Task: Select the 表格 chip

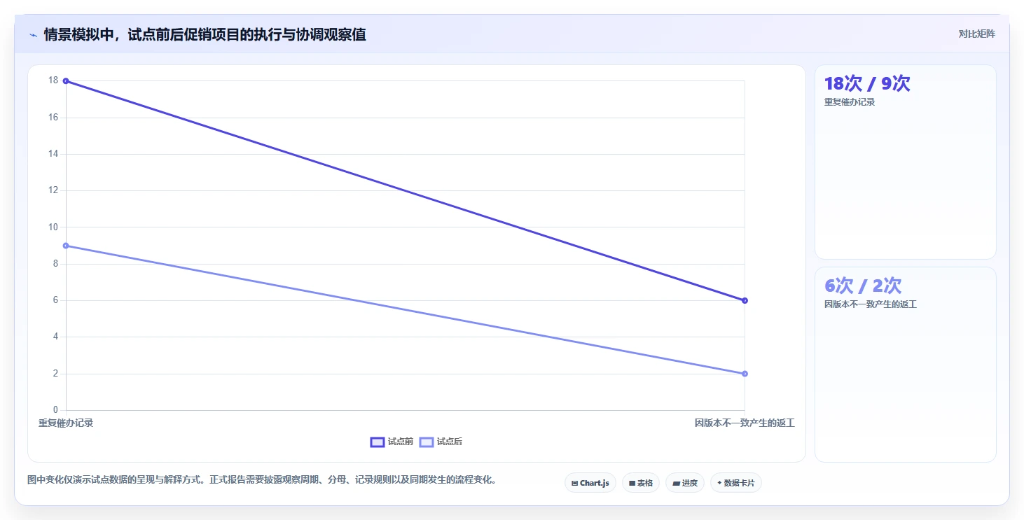Action: (641, 483)
